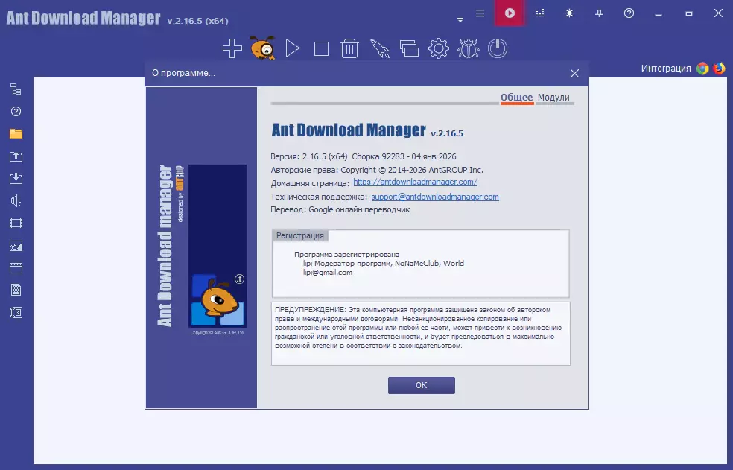Viewport: 733px width, 470px height.
Task: Click the red video play button in title bar
Action: (x=510, y=13)
